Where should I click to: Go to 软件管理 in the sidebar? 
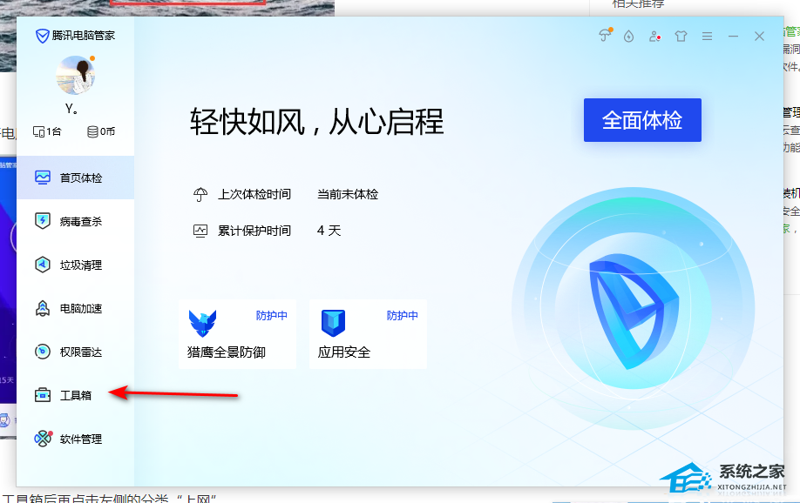pyautogui.click(x=76, y=439)
